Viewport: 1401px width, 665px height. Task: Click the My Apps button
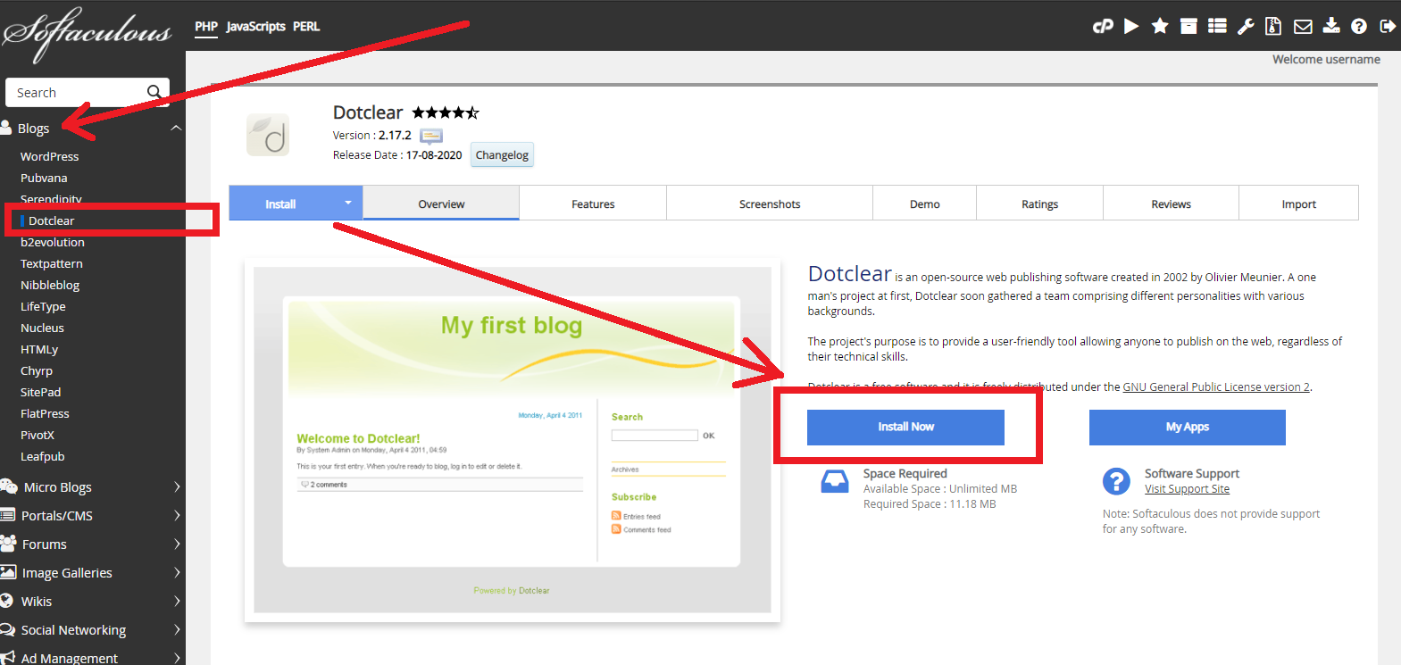point(1187,427)
